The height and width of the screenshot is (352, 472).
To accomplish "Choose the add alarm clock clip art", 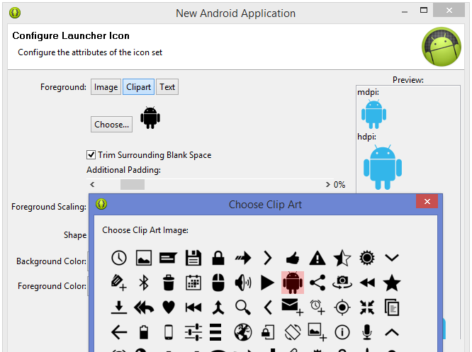I will click(x=318, y=307).
